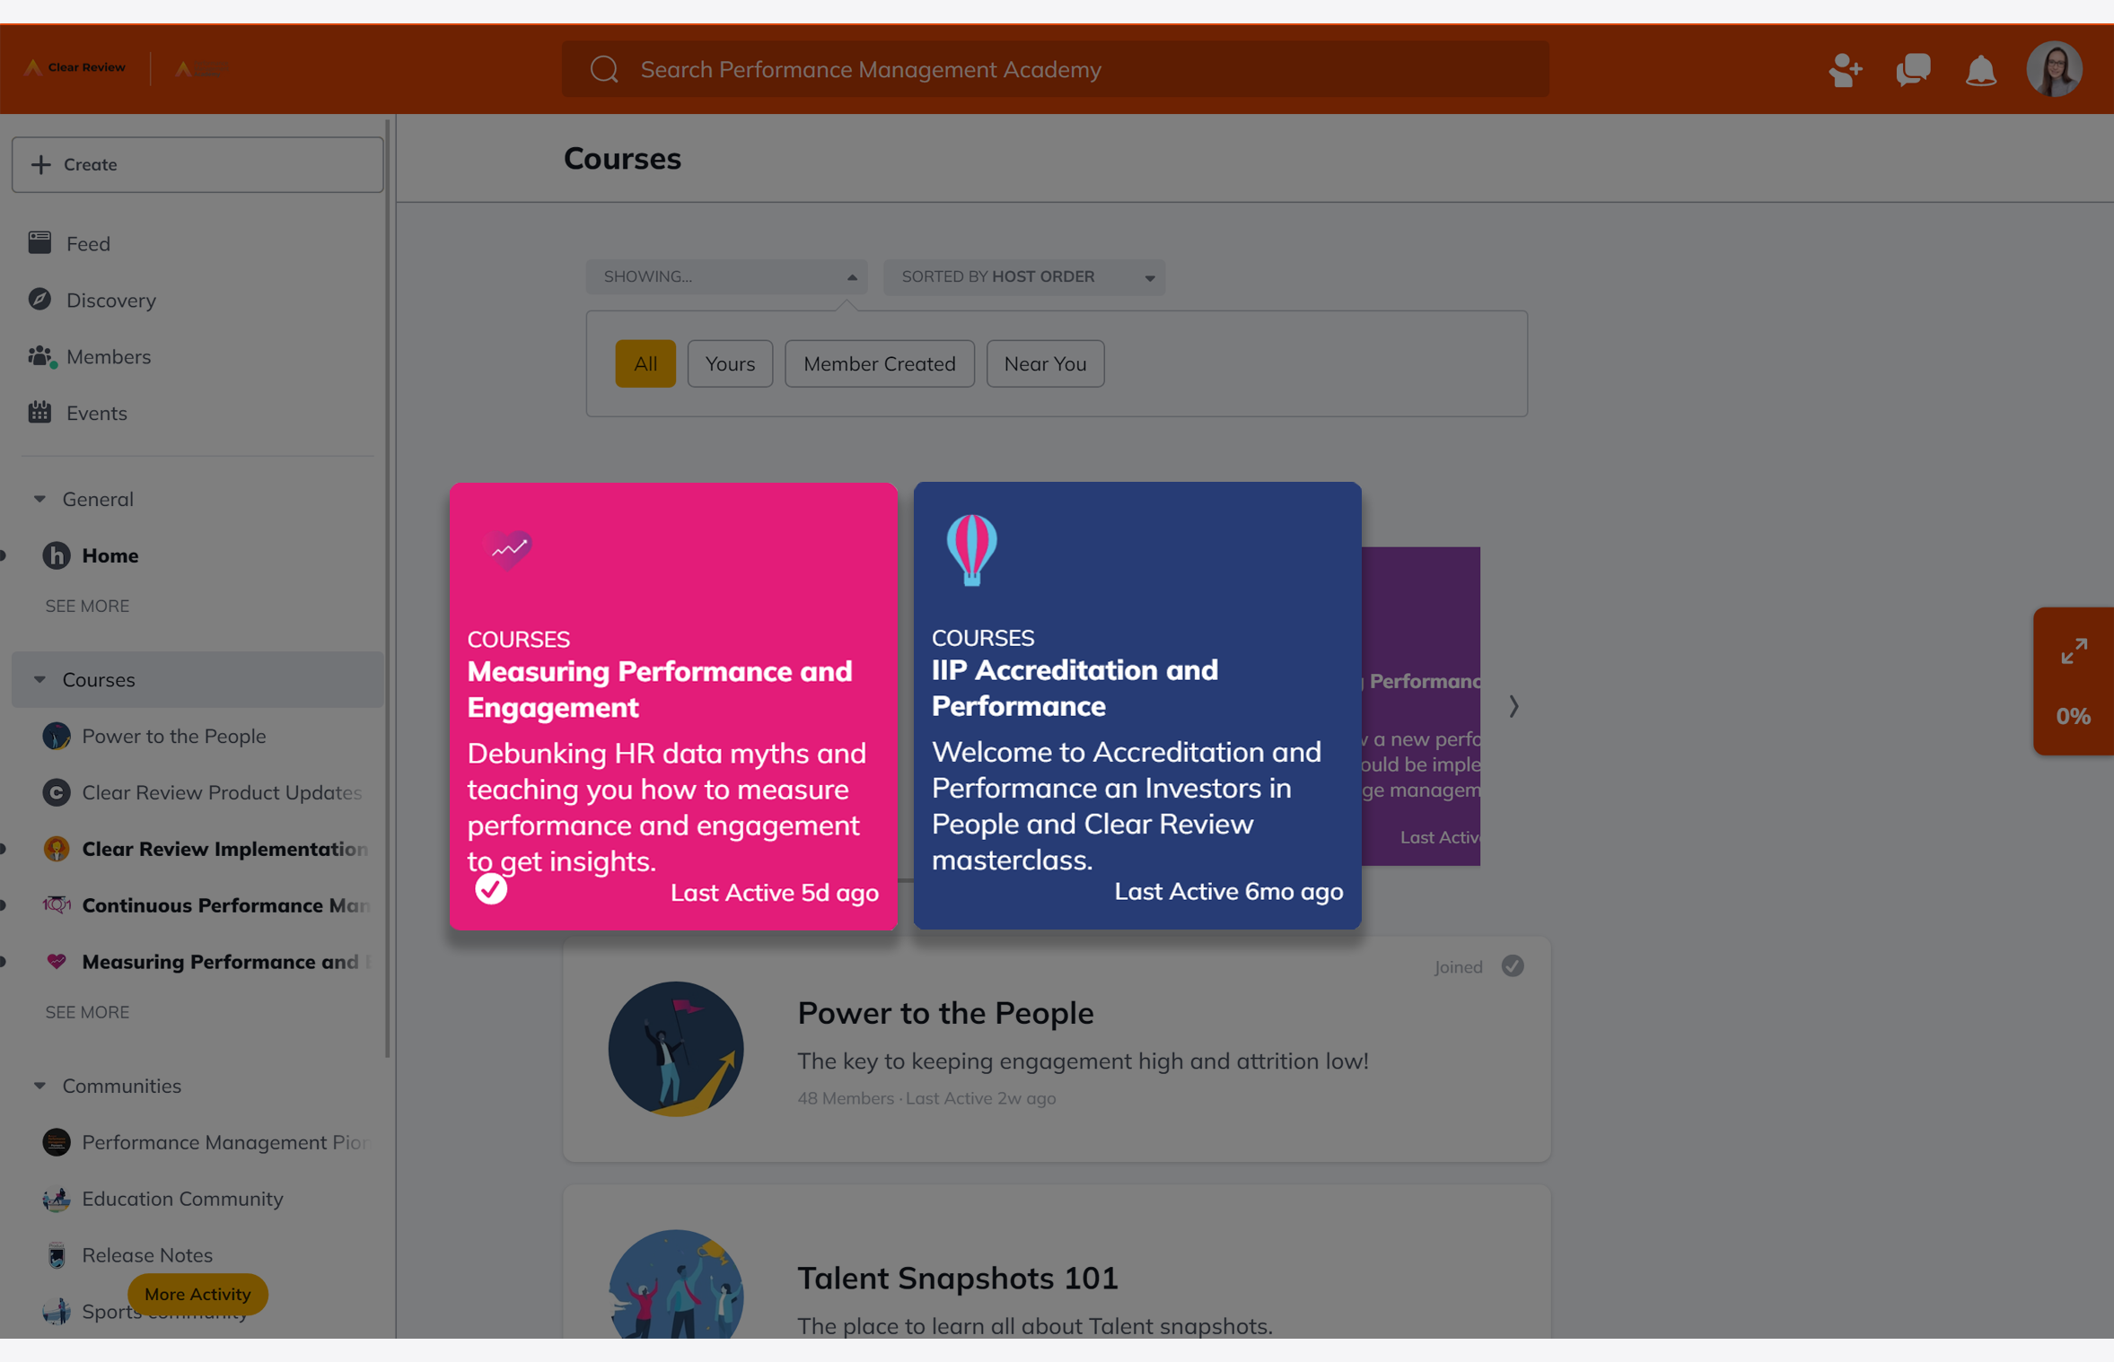
Task: Click the Feed sidebar icon
Action: (x=39, y=242)
